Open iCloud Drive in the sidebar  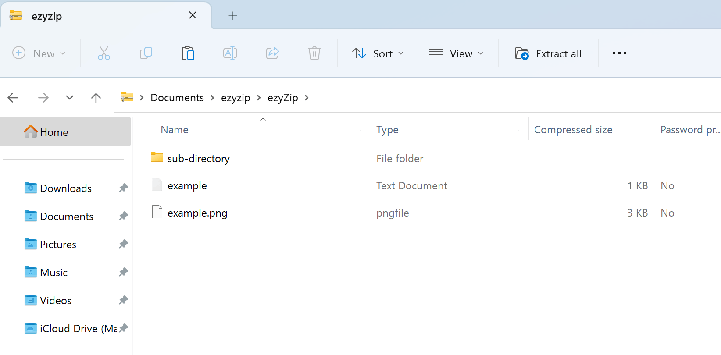(70, 328)
